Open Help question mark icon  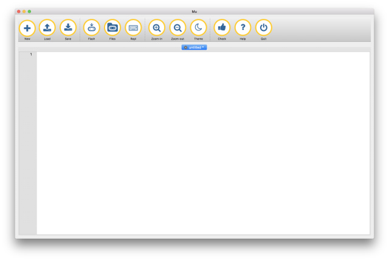point(243,28)
